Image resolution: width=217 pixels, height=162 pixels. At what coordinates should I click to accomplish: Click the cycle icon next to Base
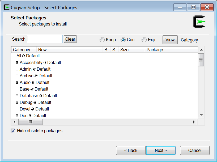pos(32,89)
